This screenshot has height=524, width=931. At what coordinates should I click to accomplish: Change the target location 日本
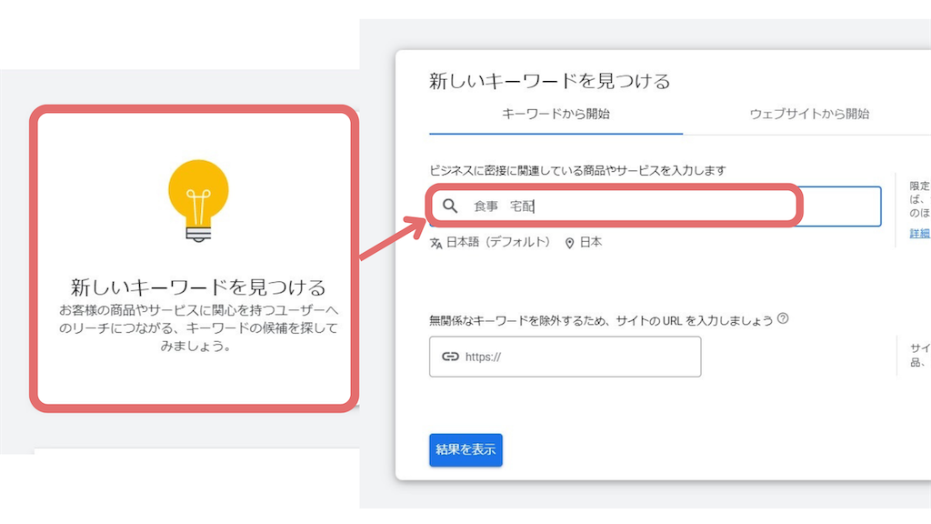point(591,242)
